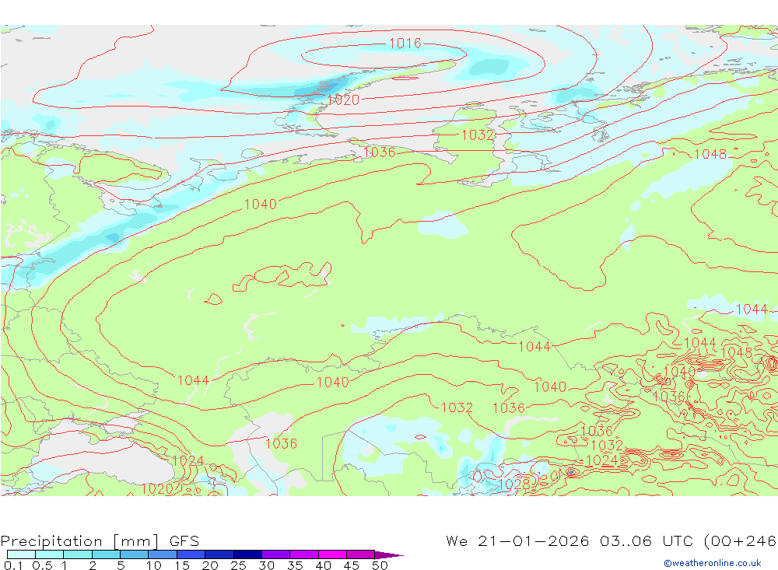Click the '1028' isobar label
Viewport: 778px width, 570px height.
513,484
